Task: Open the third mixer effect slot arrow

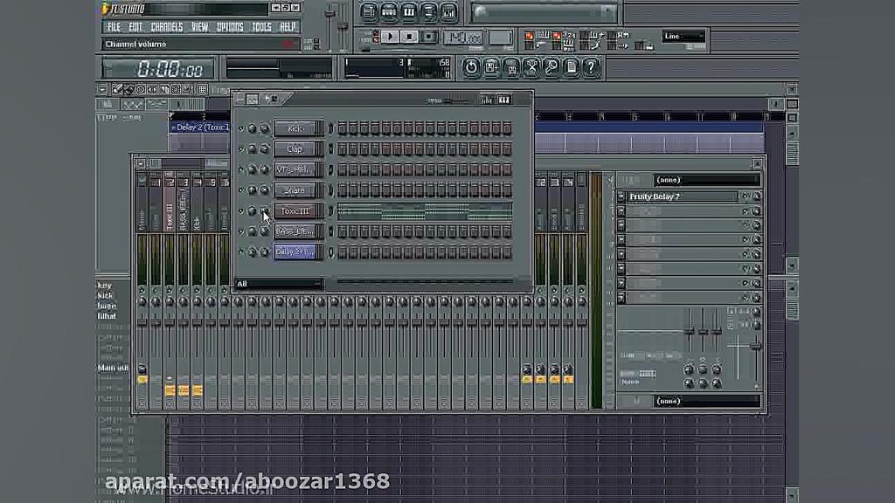Action: point(621,225)
